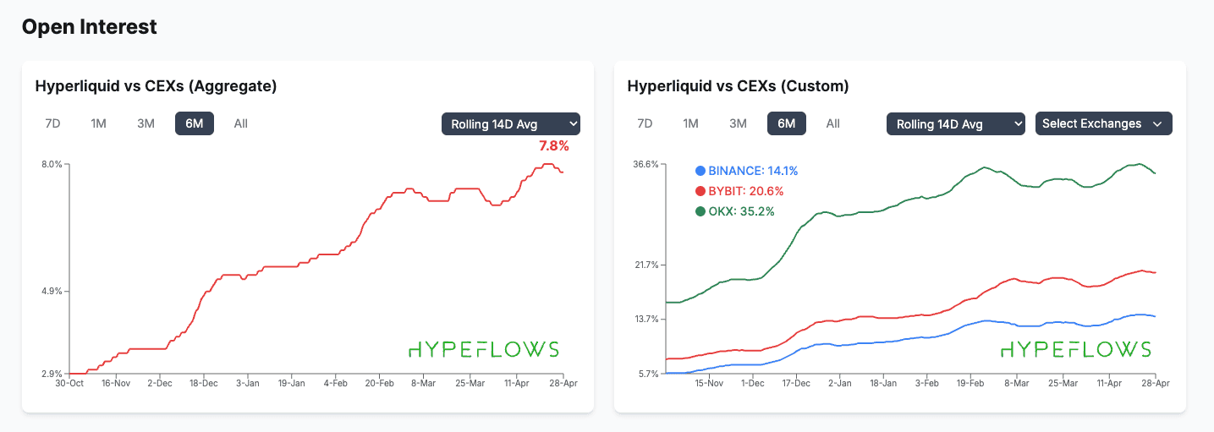Select 1M range in Aggregate chart
The height and width of the screenshot is (432, 1214).
[98, 123]
